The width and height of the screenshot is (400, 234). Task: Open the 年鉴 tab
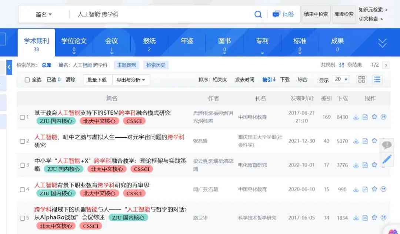click(x=187, y=41)
